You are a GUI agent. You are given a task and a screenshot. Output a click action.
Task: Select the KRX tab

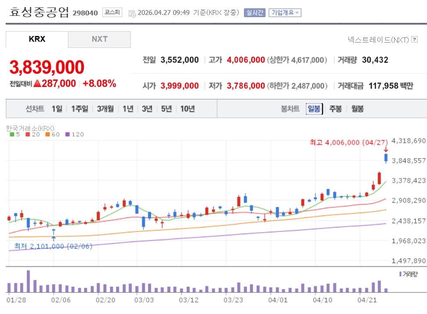pyautogui.click(x=37, y=39)
